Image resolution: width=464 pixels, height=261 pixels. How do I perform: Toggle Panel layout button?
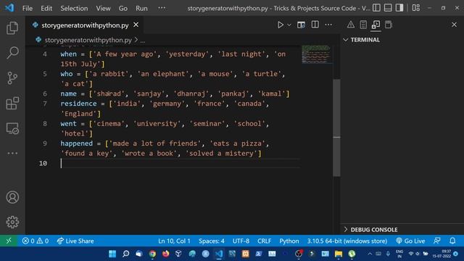pyautogui.click(x=388, y=8)
